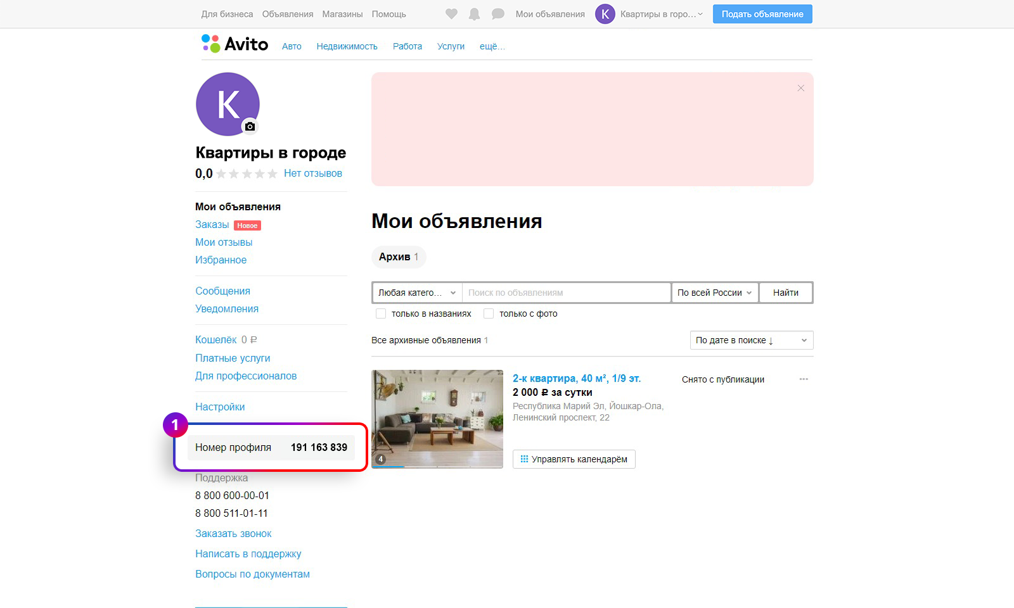Click 'Поиск по объявлениям' search field
Image resolution: width=1014 pixels, height=608 pixels.
pos(567,293)
